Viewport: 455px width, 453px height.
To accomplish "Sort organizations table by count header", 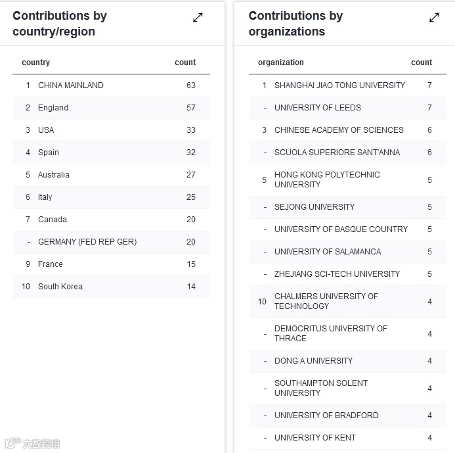I will point(422,62).
